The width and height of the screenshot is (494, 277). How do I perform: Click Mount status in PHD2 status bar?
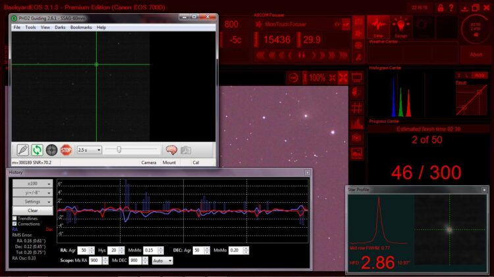point(169,162)
